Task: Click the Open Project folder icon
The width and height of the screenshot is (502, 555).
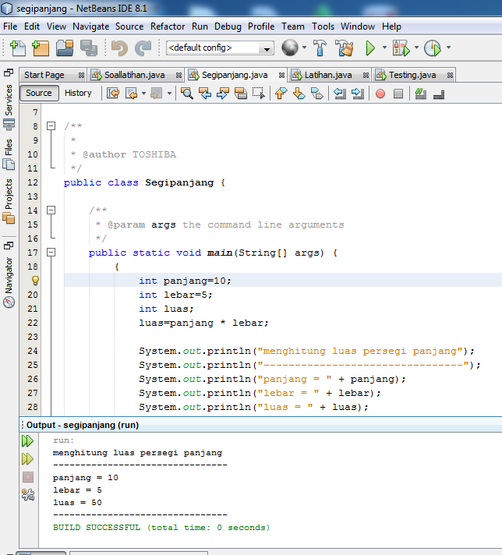Action: click(x=65, y=48)
